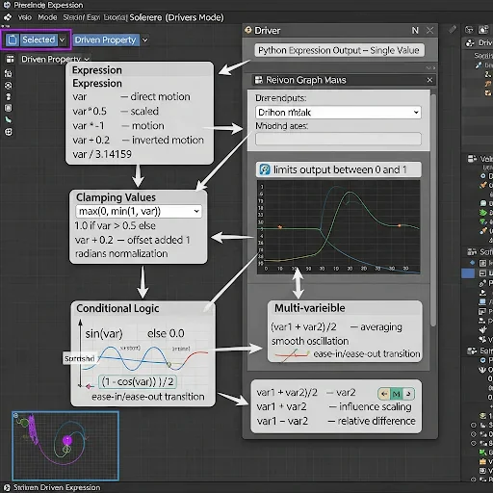Click Python Expression Output – Single Value button
Viewport: 493px width, 493px height.
(339, 50)
